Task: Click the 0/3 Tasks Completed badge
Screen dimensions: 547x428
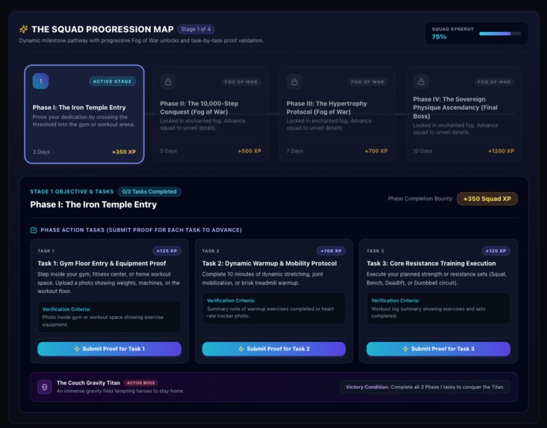Action: tap(149, 191)
